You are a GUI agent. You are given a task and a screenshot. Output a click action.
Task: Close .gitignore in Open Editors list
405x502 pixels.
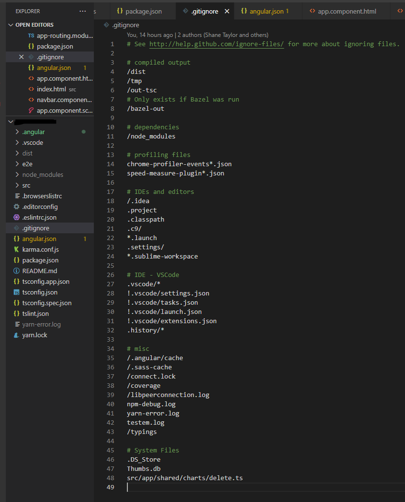point(21,57)
